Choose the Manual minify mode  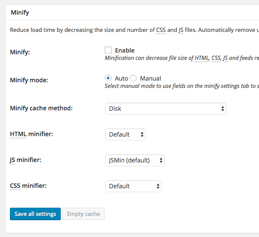tap(133, 78)
